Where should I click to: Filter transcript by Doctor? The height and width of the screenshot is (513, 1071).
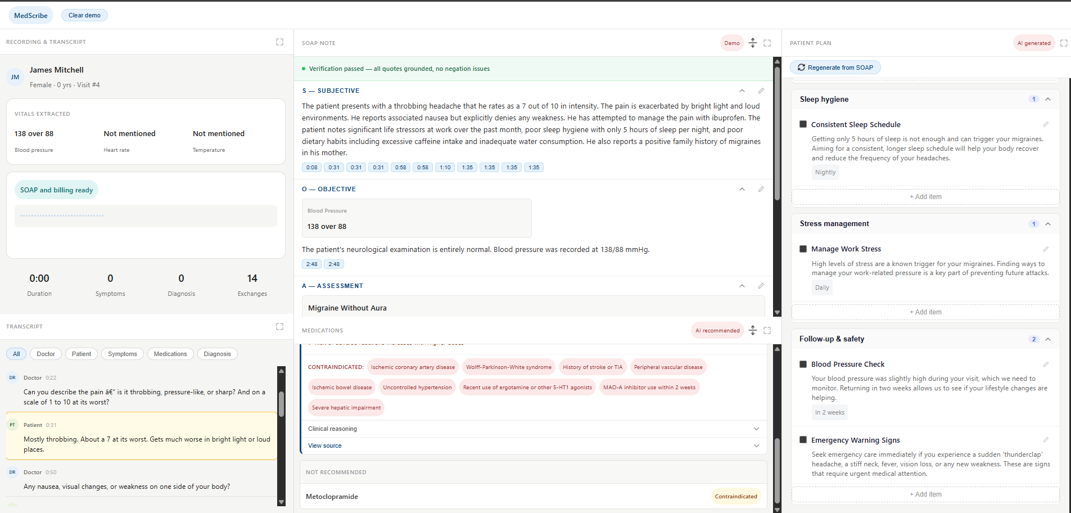46,354
